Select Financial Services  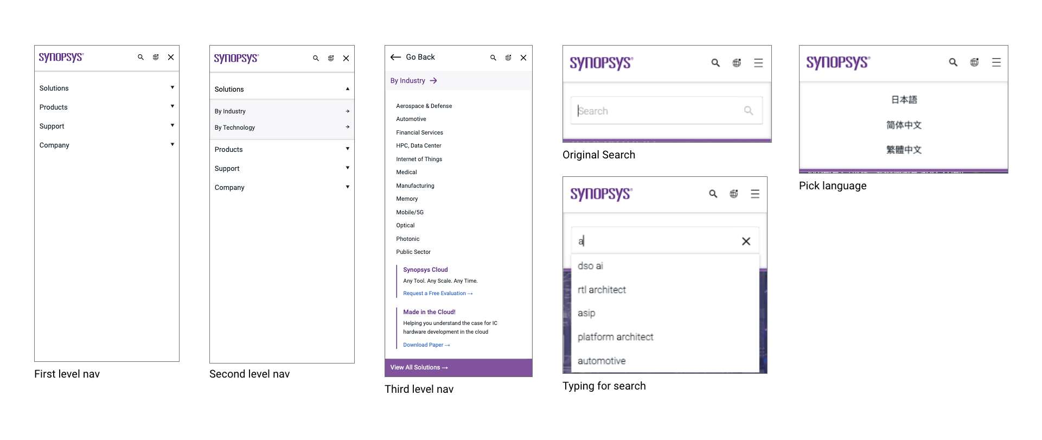click(419, 132)
